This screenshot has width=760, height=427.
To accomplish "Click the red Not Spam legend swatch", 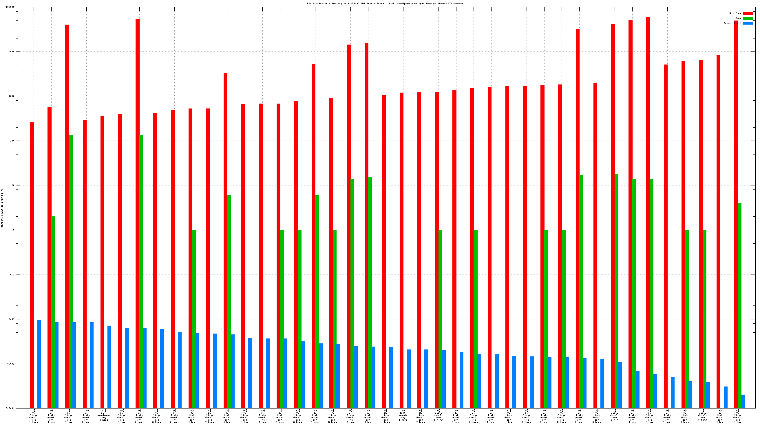I will pos(748,13).
